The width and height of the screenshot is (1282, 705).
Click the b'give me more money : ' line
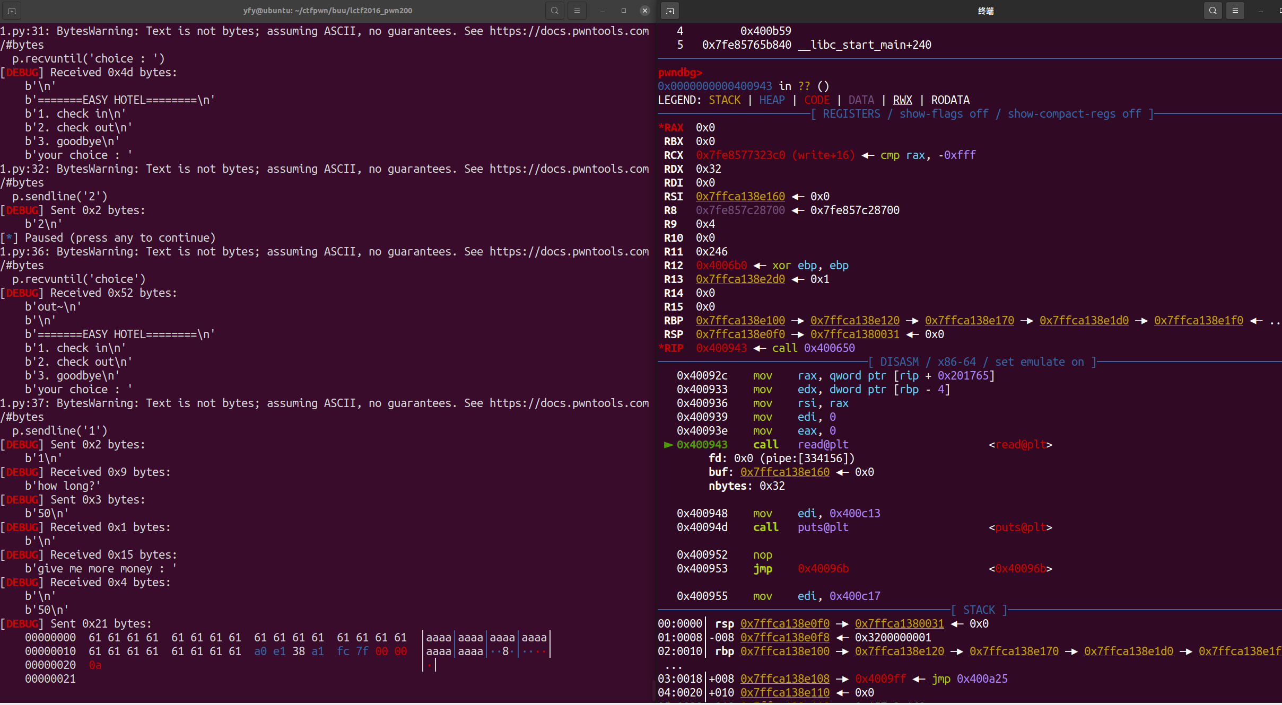101,569
